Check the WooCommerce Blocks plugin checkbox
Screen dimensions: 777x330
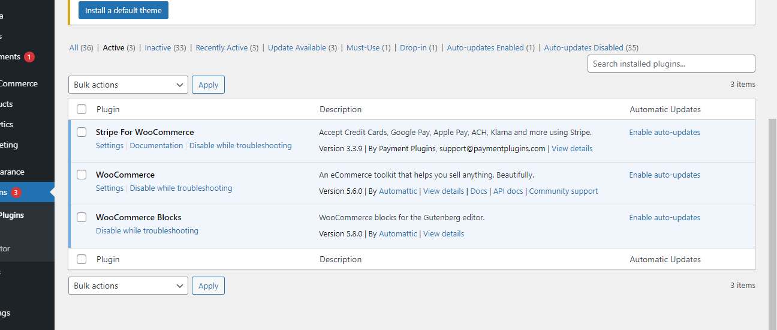(82, 217)
